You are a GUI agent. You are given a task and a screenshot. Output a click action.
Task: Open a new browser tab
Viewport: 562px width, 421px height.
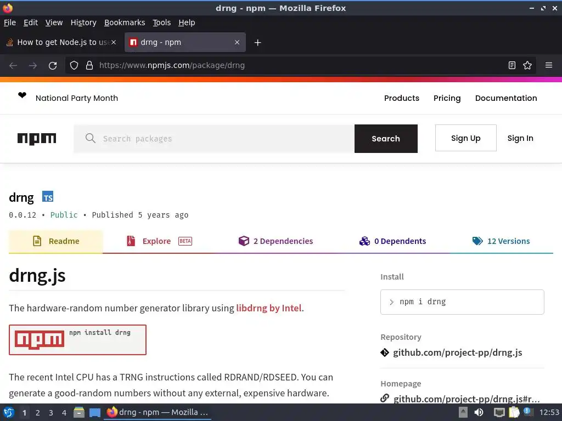click(257, 43)
